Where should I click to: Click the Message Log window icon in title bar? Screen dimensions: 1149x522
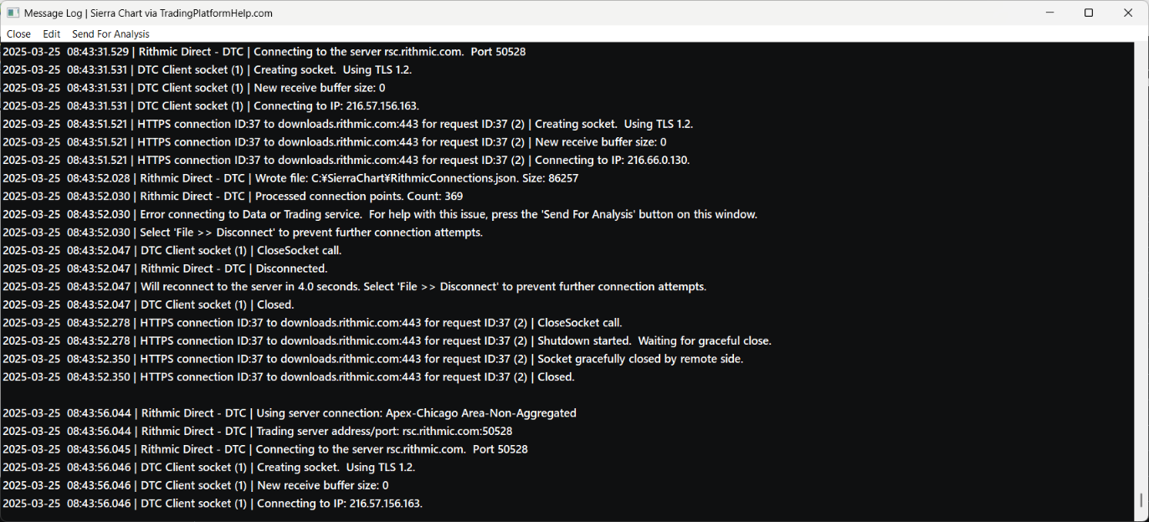(x=13, y=13)
